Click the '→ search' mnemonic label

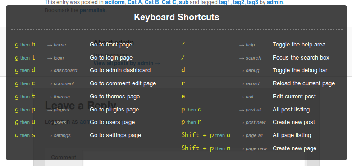(x=250, y=58)
